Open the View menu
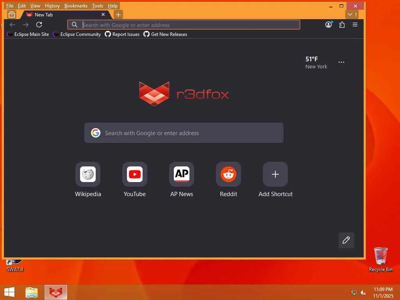 pos(35,5)
